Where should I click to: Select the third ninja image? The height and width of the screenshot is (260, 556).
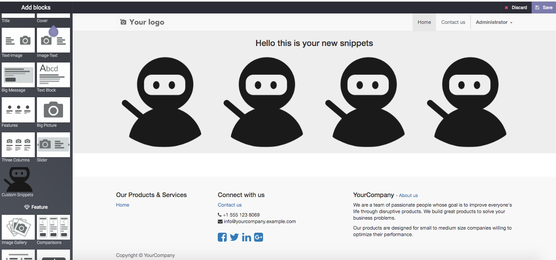pyautogui.click(x=365, y=102)
